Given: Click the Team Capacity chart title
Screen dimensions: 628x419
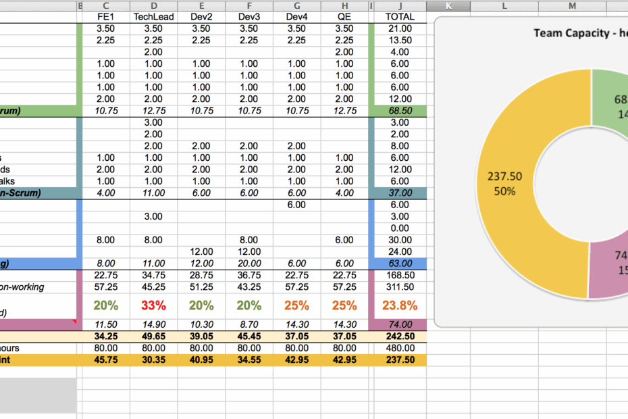Looking at the screenshot, I should [x=580, y=33].
